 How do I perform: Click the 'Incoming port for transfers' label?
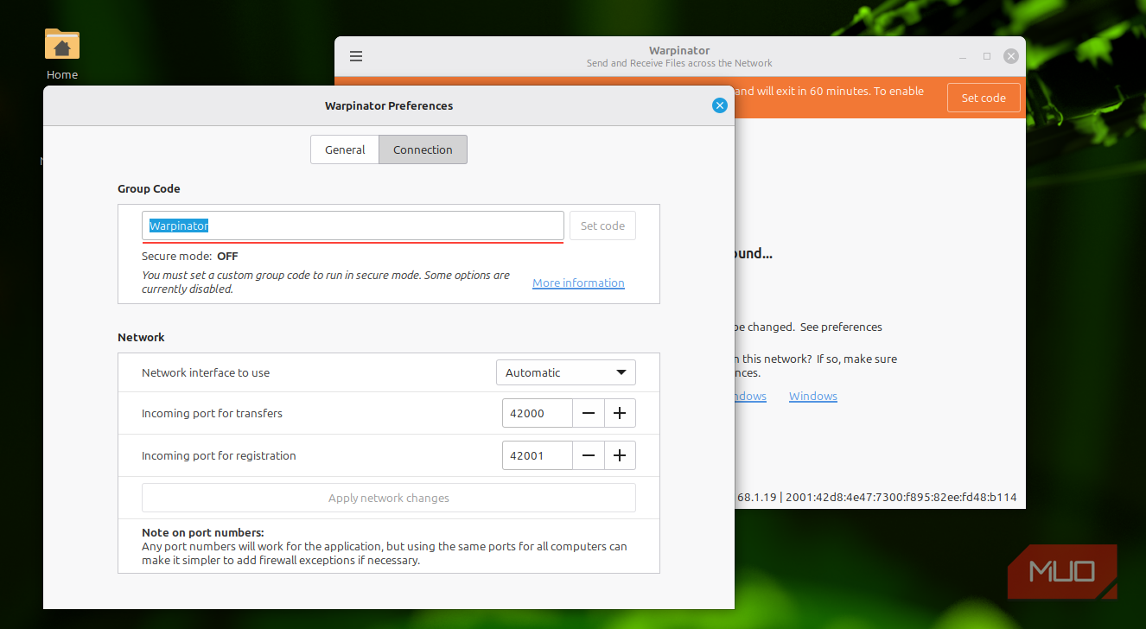tap(212, 413)
